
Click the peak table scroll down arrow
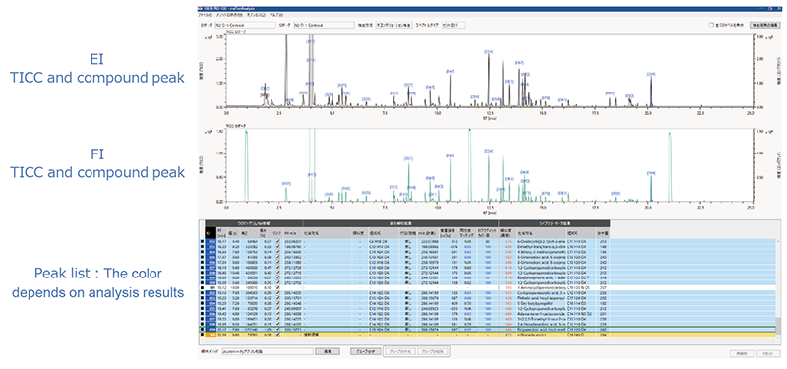(x=778, y=337)
